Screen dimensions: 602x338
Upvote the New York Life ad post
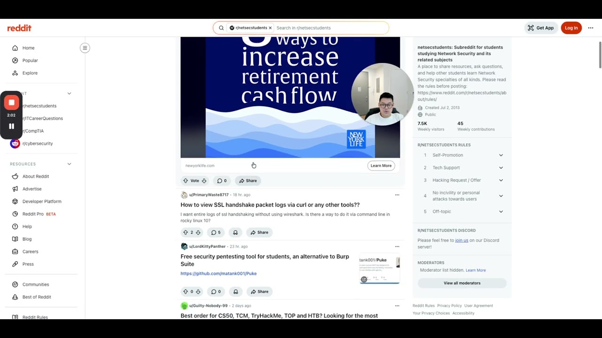[186, 181]
